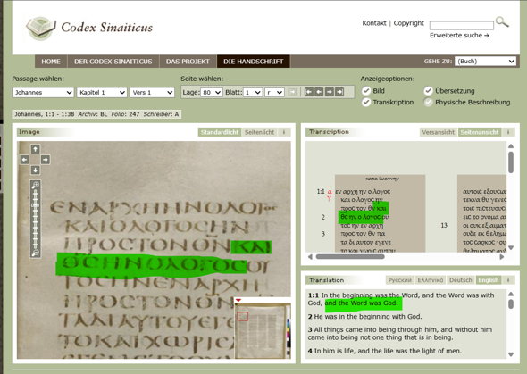527x374 pixels.
Task: Go to the previous page
Action: click(x=319, y=92)
